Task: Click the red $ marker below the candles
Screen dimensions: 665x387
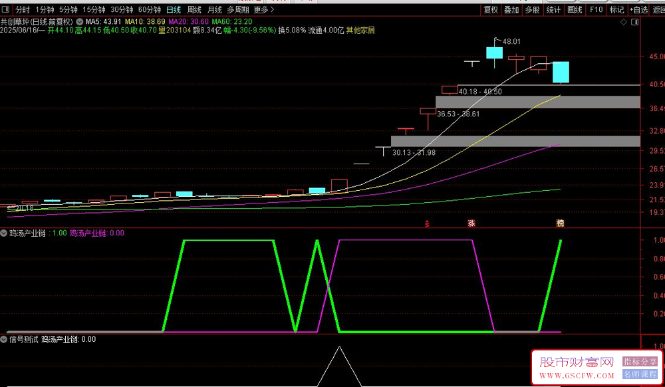Action: pos(427,224)
